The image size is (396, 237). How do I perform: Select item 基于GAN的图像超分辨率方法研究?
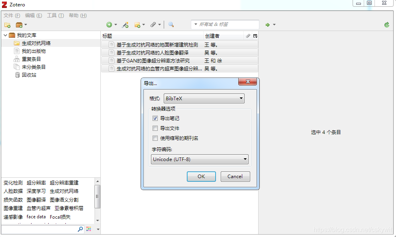[x=180, y=61]
